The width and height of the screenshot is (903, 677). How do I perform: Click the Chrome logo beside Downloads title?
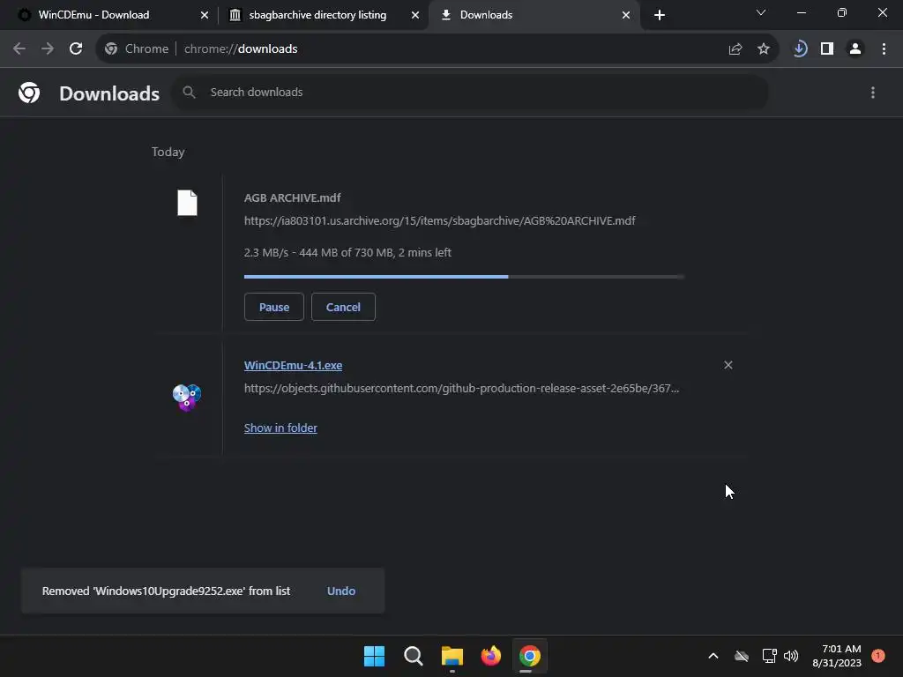[29, 93]
